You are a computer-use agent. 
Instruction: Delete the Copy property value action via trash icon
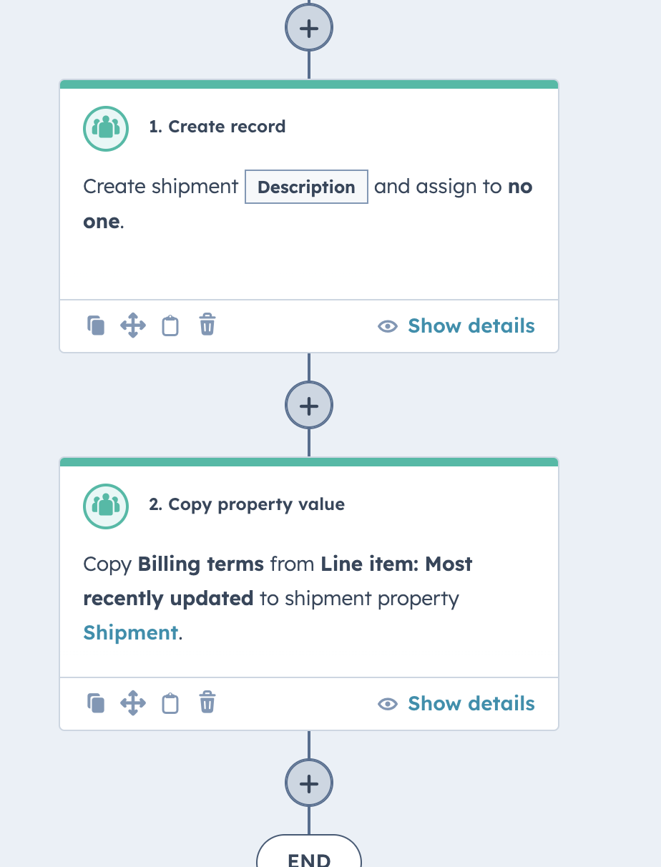point(207,702)
